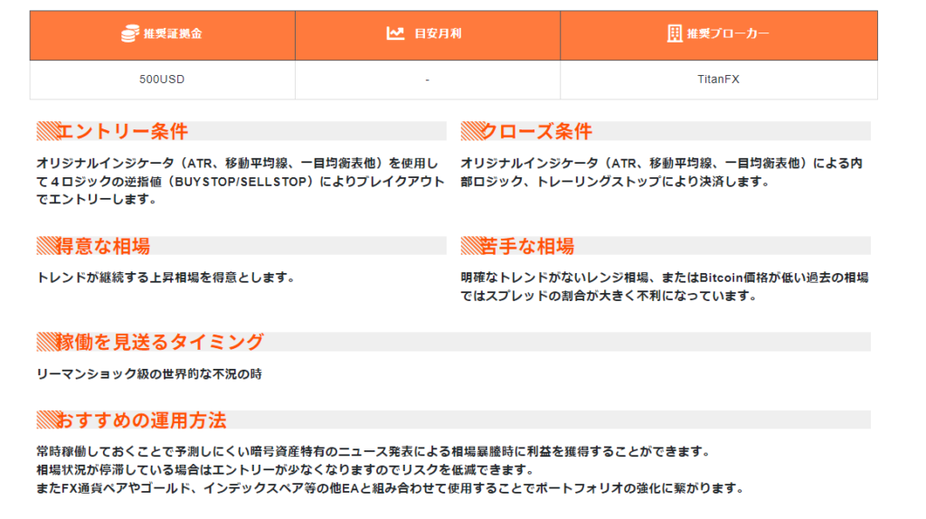This screenshot has height=519, width=926.
Task: Click the line トレンドが継続する上昇相場を得意とします
Action: click(x=166, y=278)
